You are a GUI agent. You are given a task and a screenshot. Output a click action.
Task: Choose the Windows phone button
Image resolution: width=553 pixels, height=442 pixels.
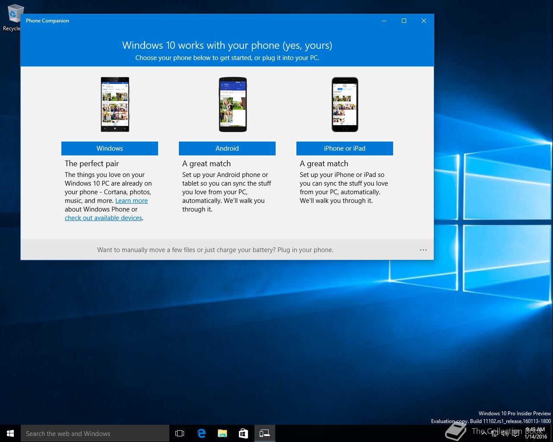pyautogui.click(x=110, y=148)
